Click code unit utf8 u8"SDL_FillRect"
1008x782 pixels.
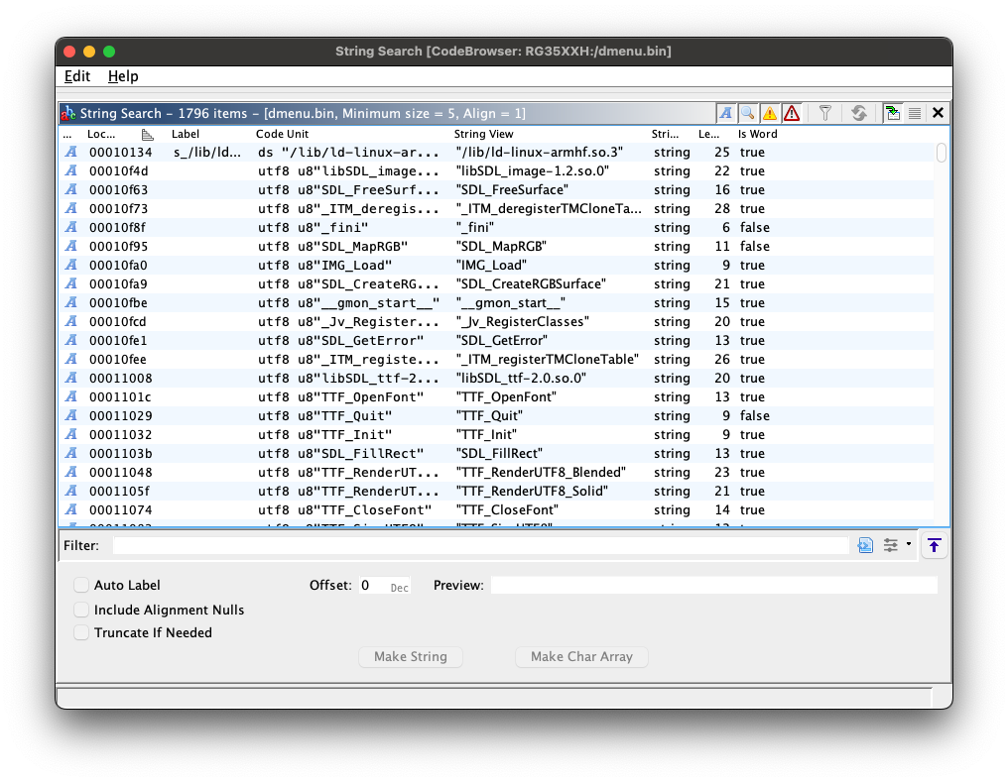(x=340, y=453)
